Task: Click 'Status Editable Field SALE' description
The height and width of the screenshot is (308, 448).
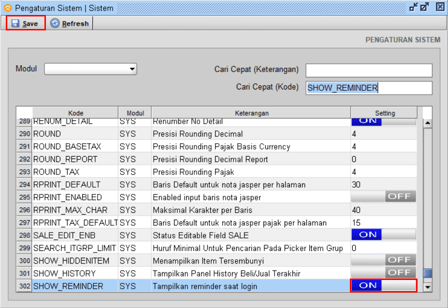Action: [251, 235]
